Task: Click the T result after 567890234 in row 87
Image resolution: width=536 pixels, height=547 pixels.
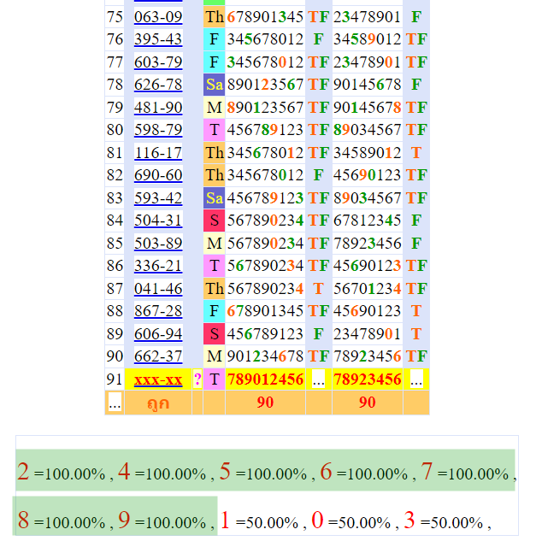Action: [318, 289]
